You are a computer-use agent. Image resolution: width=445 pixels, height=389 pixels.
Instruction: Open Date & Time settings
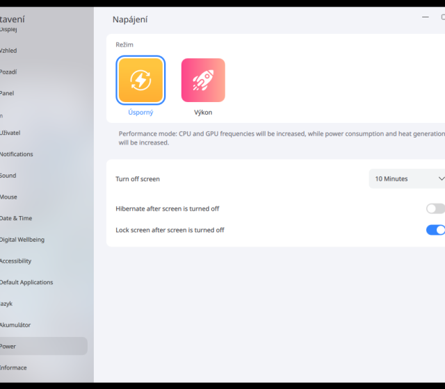click(16, 218)
